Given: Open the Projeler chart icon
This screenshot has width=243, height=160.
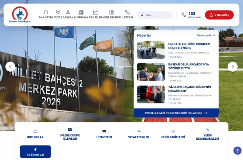Looking at the screenshot, I should tap(96, 12).
